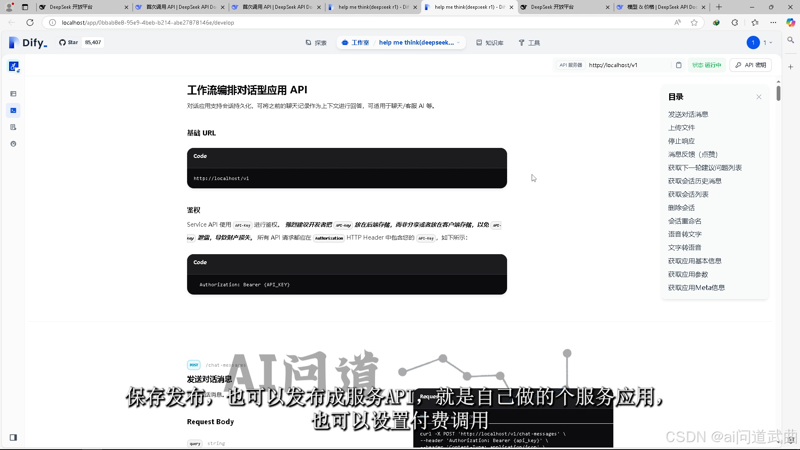
Task: Collapse sidebar with bottom panel toggle
Action: click(13, 437)
